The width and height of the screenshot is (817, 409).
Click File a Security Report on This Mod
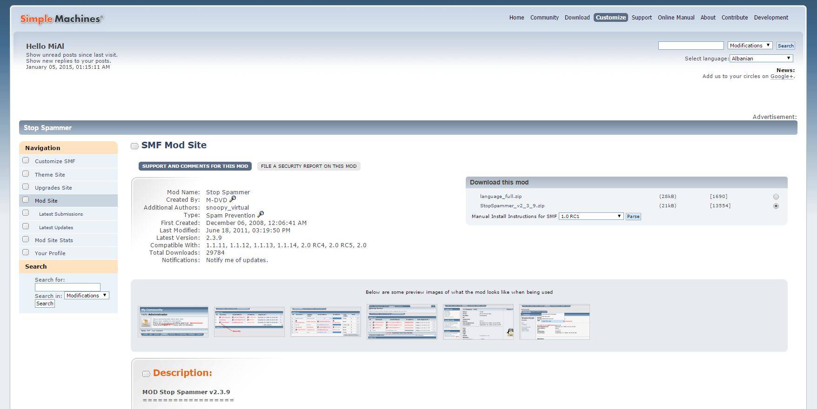tap(309, 166)
